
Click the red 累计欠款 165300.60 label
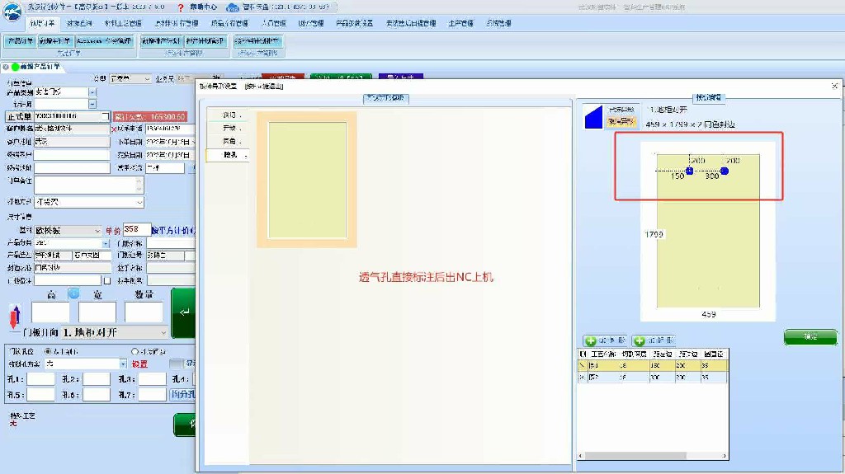(x=150, y=116)
